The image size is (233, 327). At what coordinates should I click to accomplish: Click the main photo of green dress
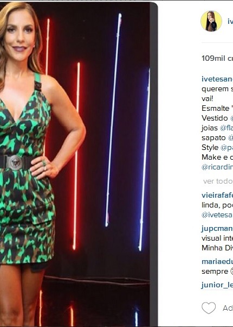pyautogui.click(x=75, y=163)
